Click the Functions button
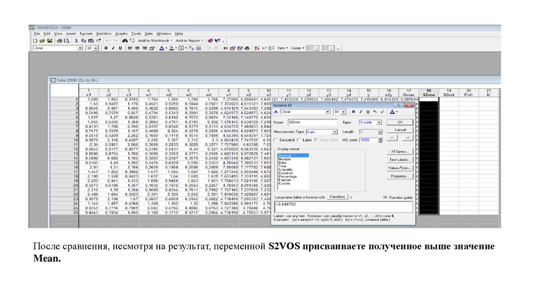 [337, 196]
